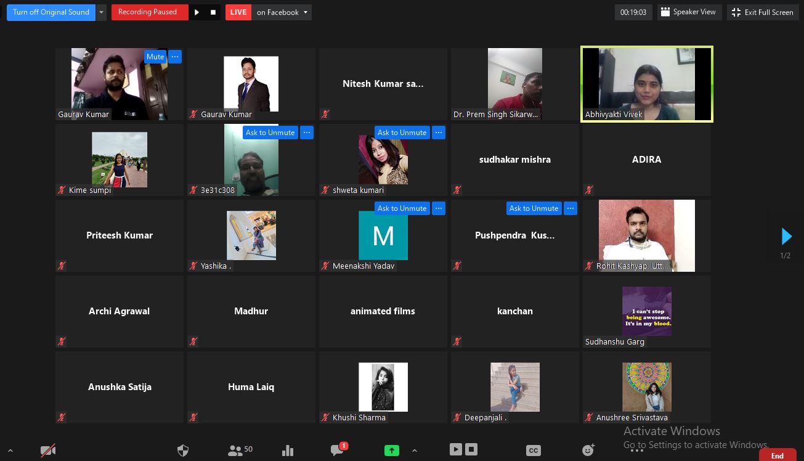804x461 pixels.
Task: Click Turn off Original Sound
Action: tap(51, 12)
